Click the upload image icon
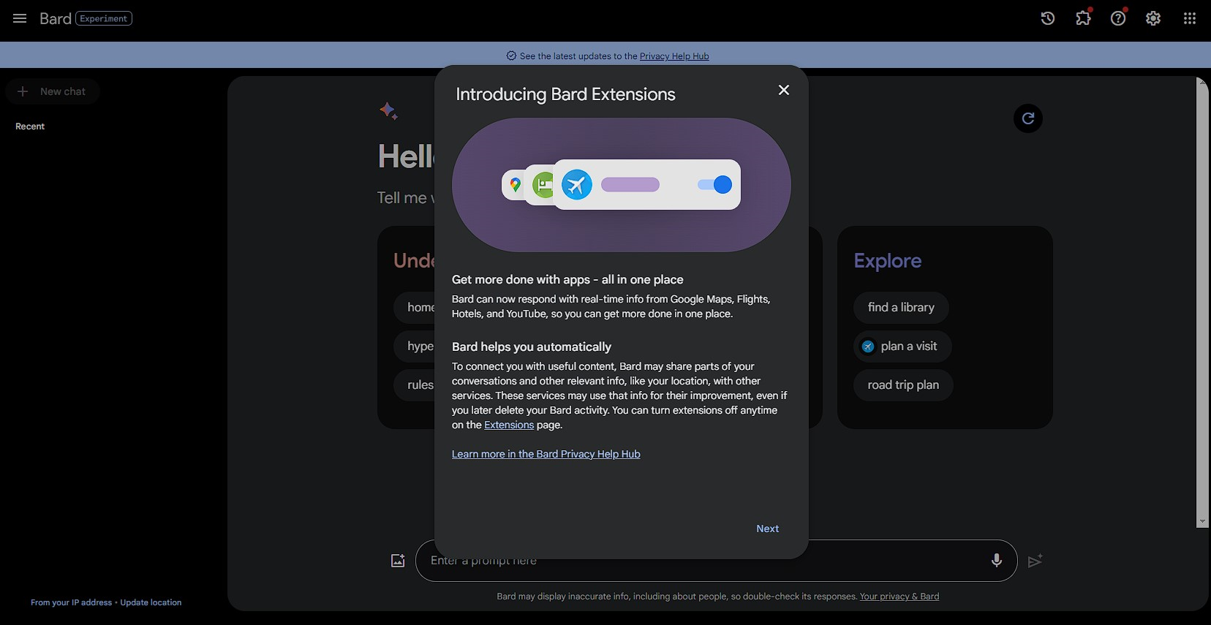Viewport: 1211px width, 625px height. 398,561
